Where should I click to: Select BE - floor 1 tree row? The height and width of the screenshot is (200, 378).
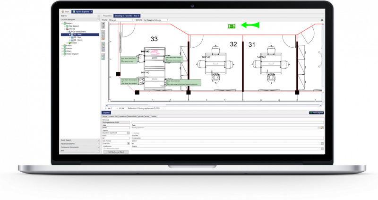(x=78, y=37)
